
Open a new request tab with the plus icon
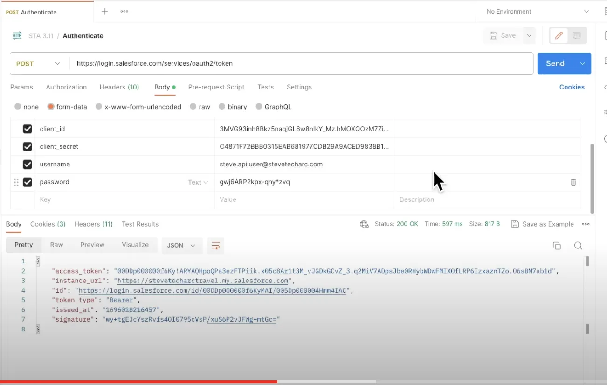(x=105, y=12)
